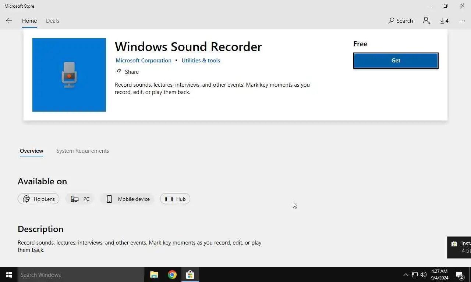Go back with the back arrow
Viewport: 471px width, 282px height.
[x=9, y=21]
